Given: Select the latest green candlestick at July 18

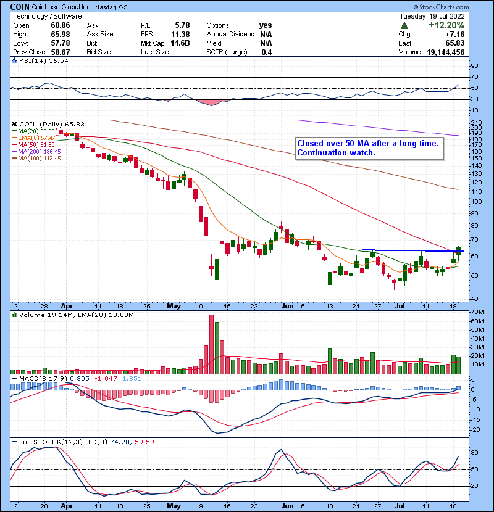Looking at the screenshot, I should (x=458, y=250).
